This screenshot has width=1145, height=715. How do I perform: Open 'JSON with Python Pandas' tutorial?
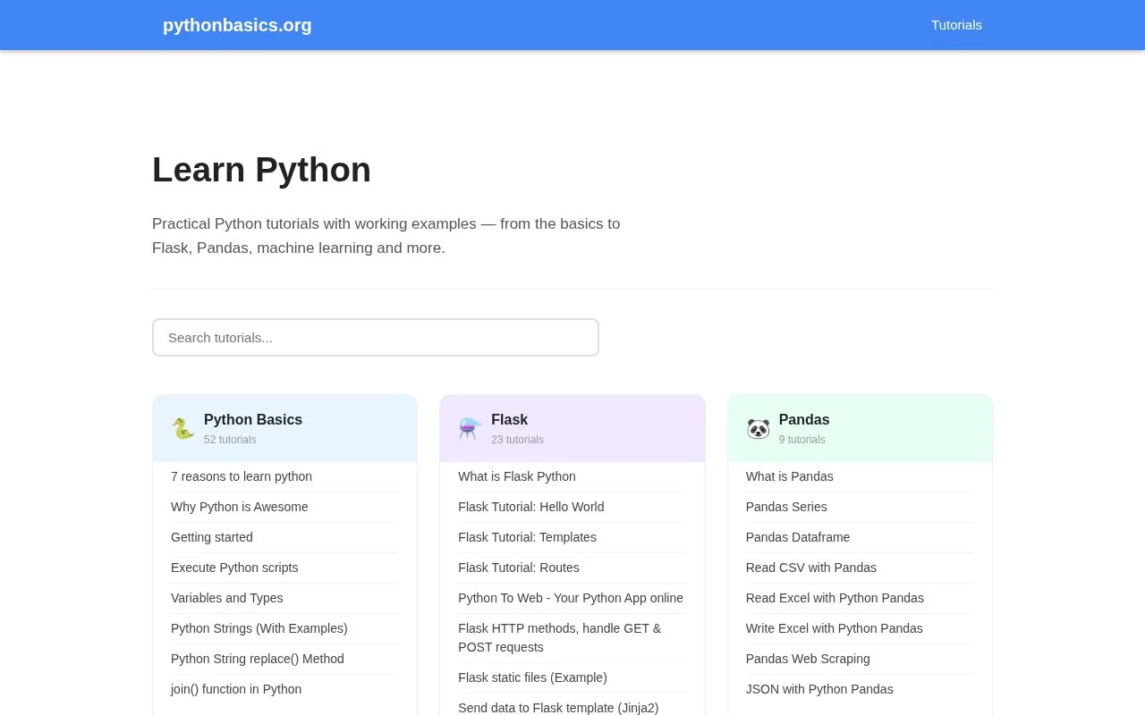click(819, 689)
